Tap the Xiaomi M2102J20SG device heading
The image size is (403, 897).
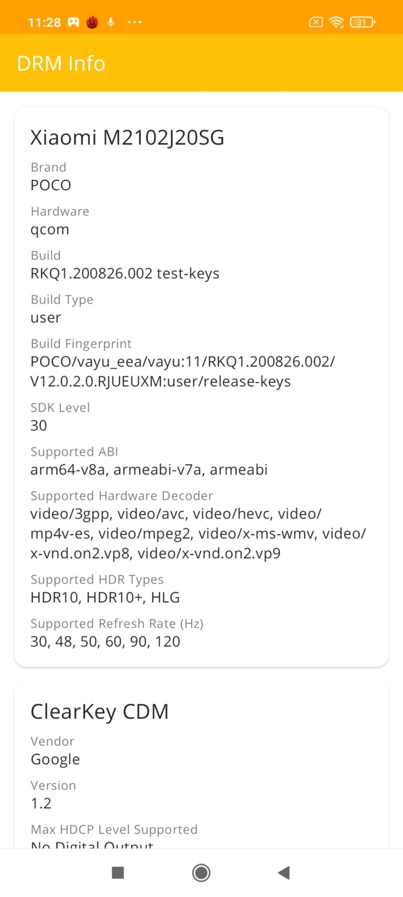[127, 138]
